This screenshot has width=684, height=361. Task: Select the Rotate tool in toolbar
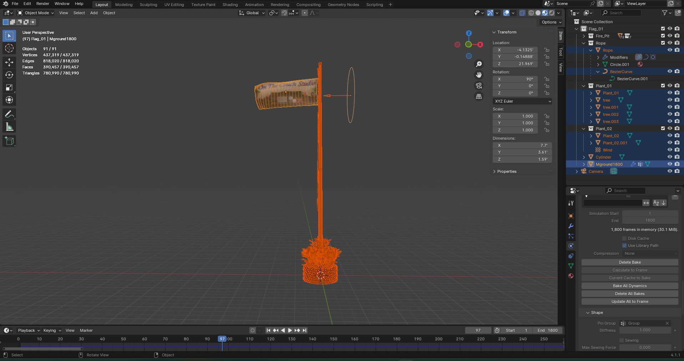tap(9, 75)
